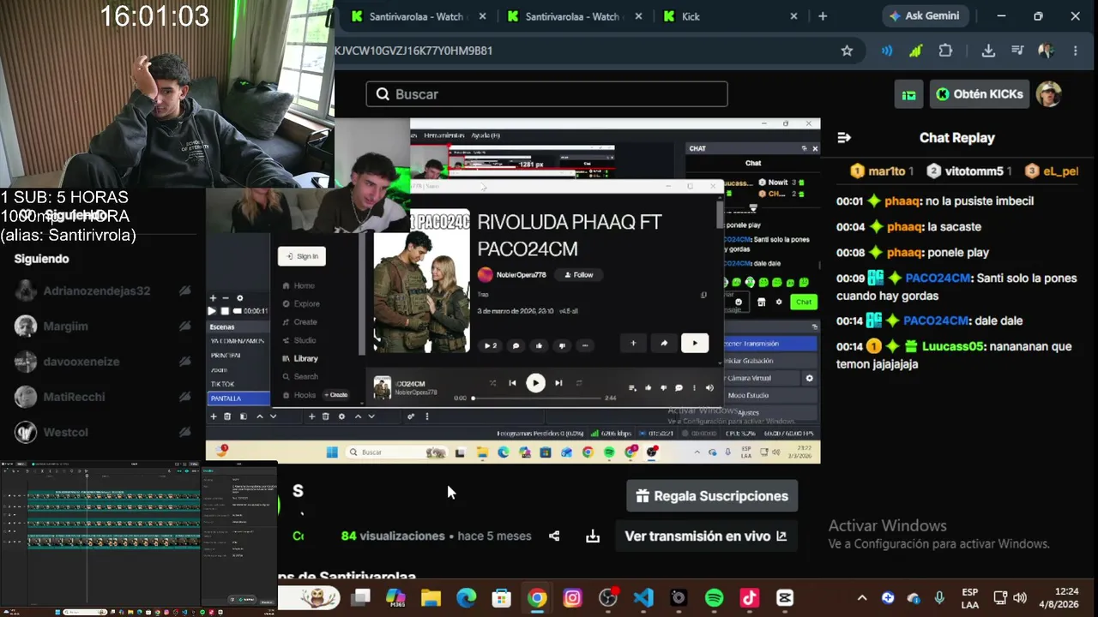
Task: Click the Buscar search field on Kick
Action: 546,94
